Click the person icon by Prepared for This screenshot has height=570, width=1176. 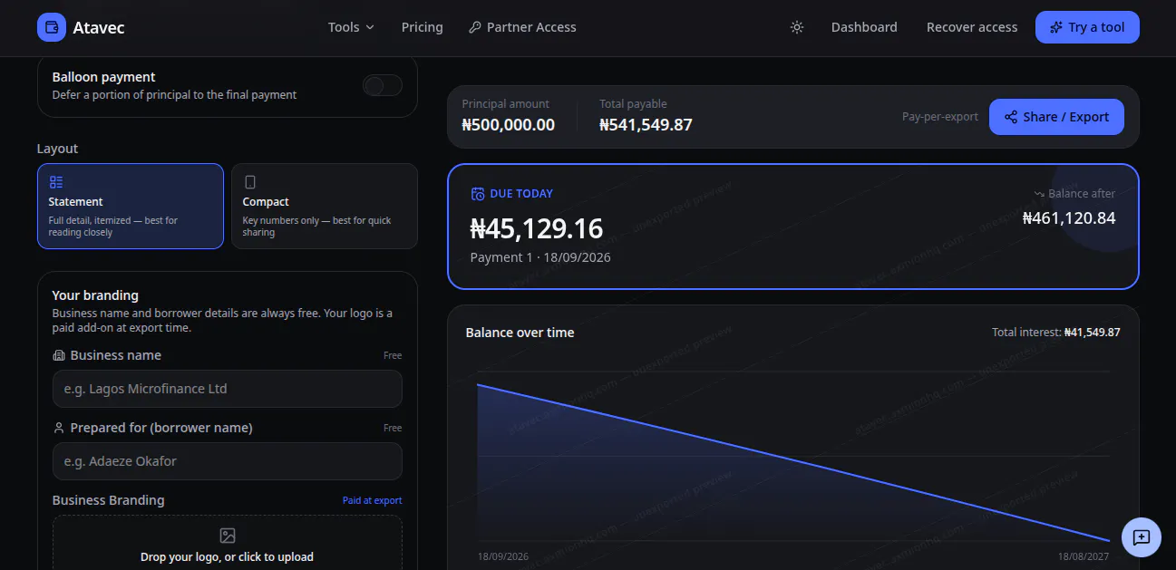click(x=59, y=428)
